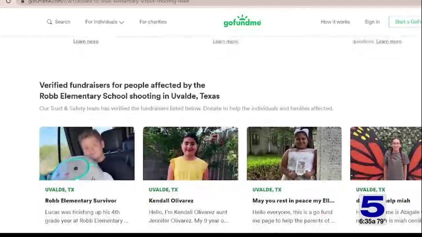Click the lock icon in address bar
Image resolution: width=422 pixels, height=237 pixels.
click(23, 1)
